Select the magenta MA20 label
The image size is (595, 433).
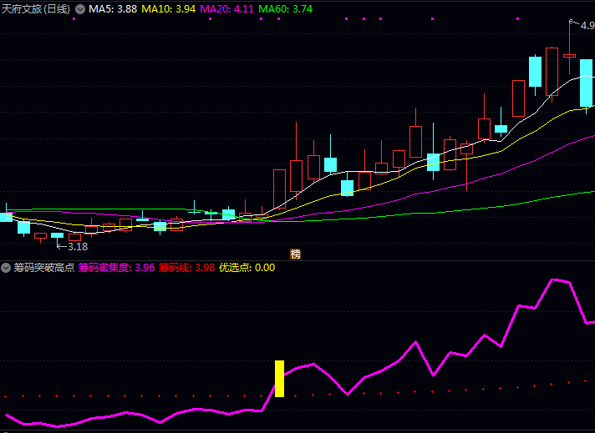coord(226,8)
